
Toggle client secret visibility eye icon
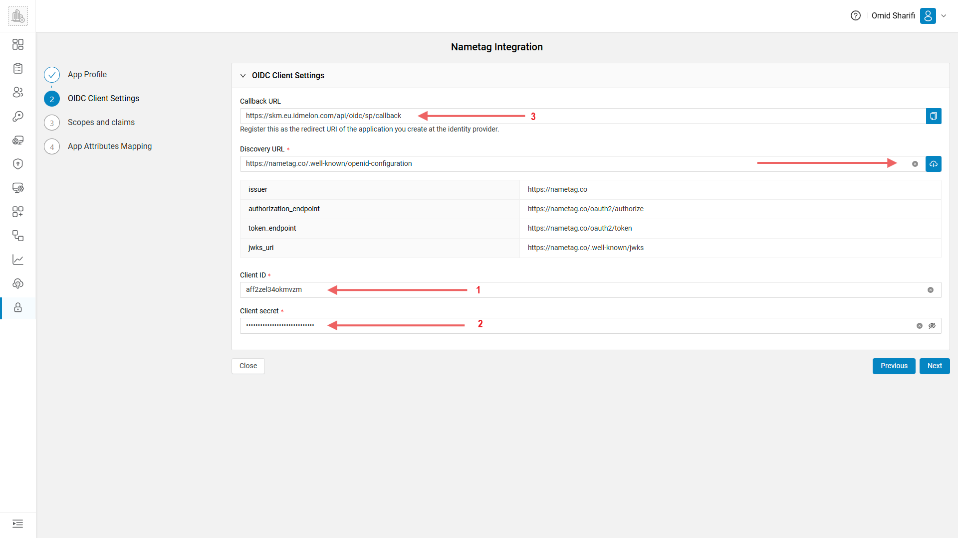932,326
